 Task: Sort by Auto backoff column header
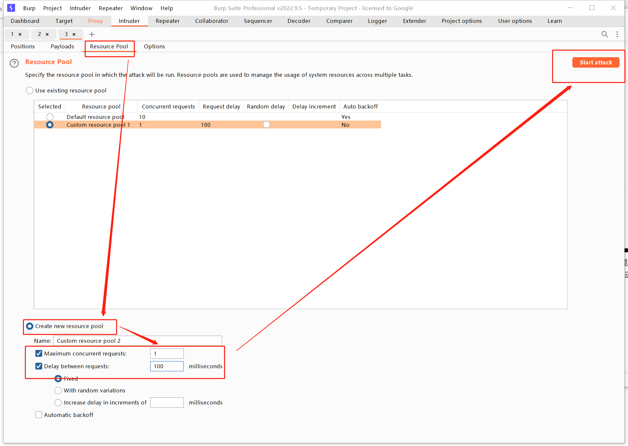360,107
